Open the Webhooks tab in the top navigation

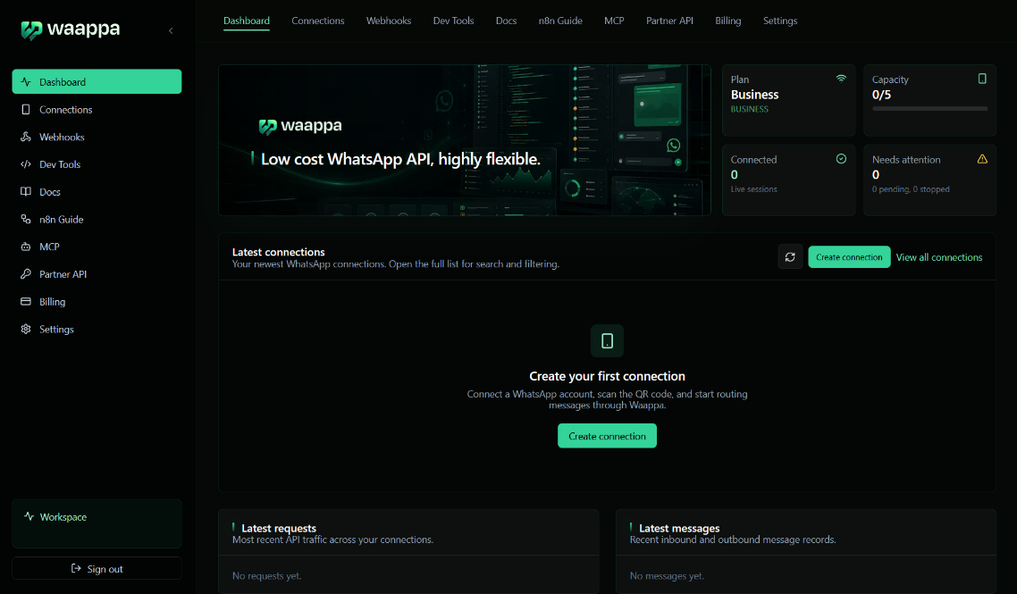coord(389,21)
